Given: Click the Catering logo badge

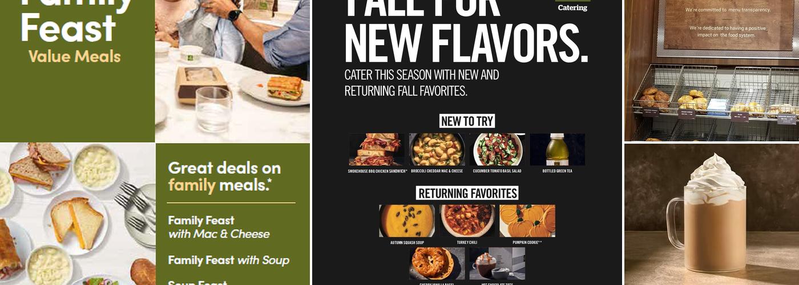Looking at the screenshot, I should pos(572,6).
